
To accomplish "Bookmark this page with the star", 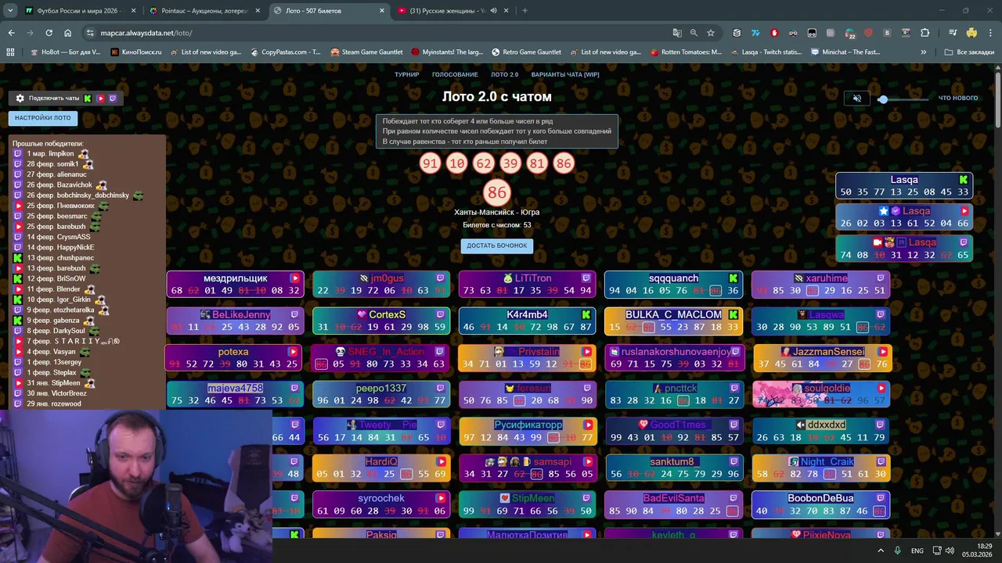I will coord(711,33).
